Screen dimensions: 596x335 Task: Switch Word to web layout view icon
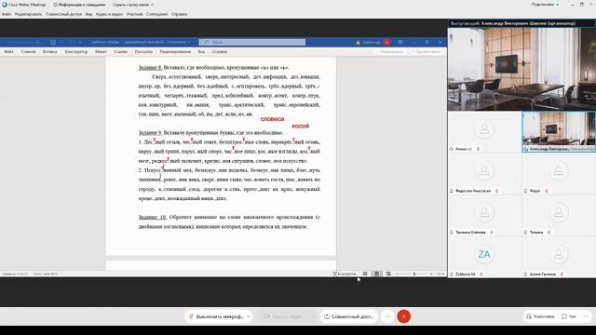tap(388, 274)
